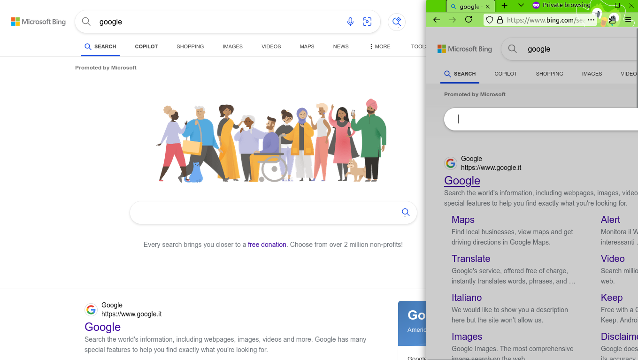The width and height of the screenshot is (638, 360).
Task: Open the address bar three-dots page actions
Action: coord(591,20)
